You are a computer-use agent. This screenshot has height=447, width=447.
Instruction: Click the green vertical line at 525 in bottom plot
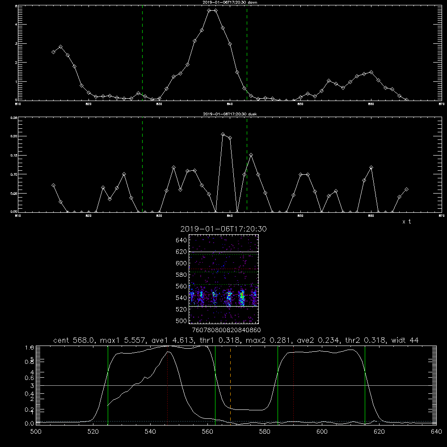[x=108, y=385]
